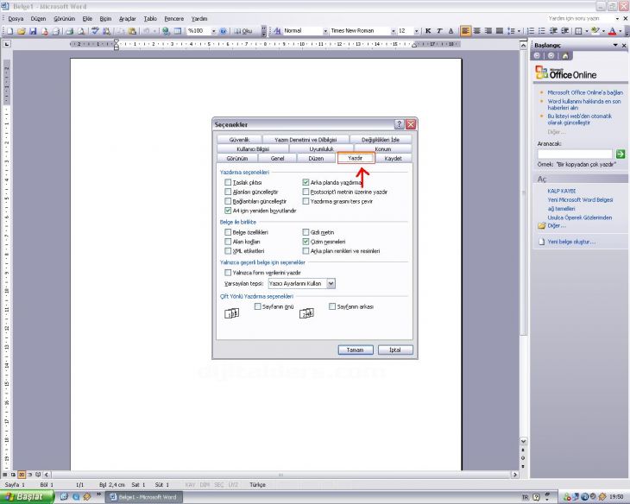Switch to Güvenlik tab
The image size is (630, 504).
239,140
